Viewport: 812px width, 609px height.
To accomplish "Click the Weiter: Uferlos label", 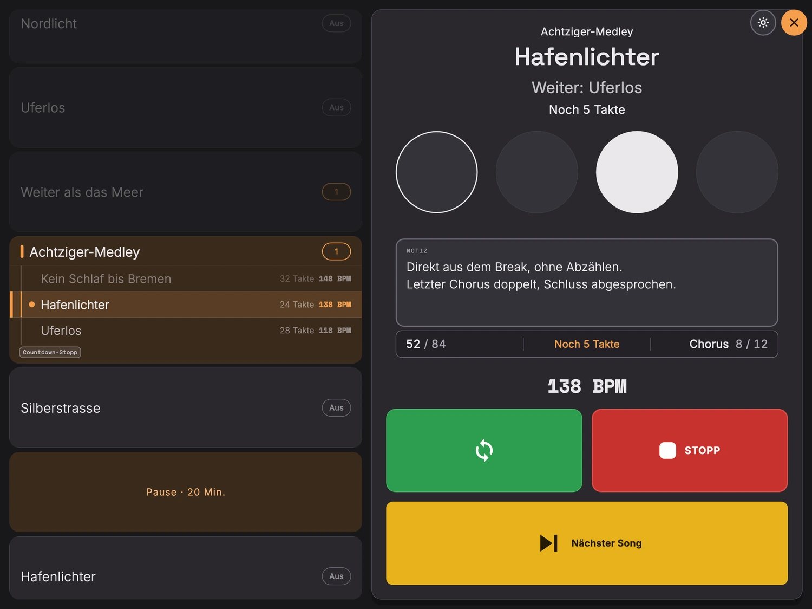I will coord(587,88).
